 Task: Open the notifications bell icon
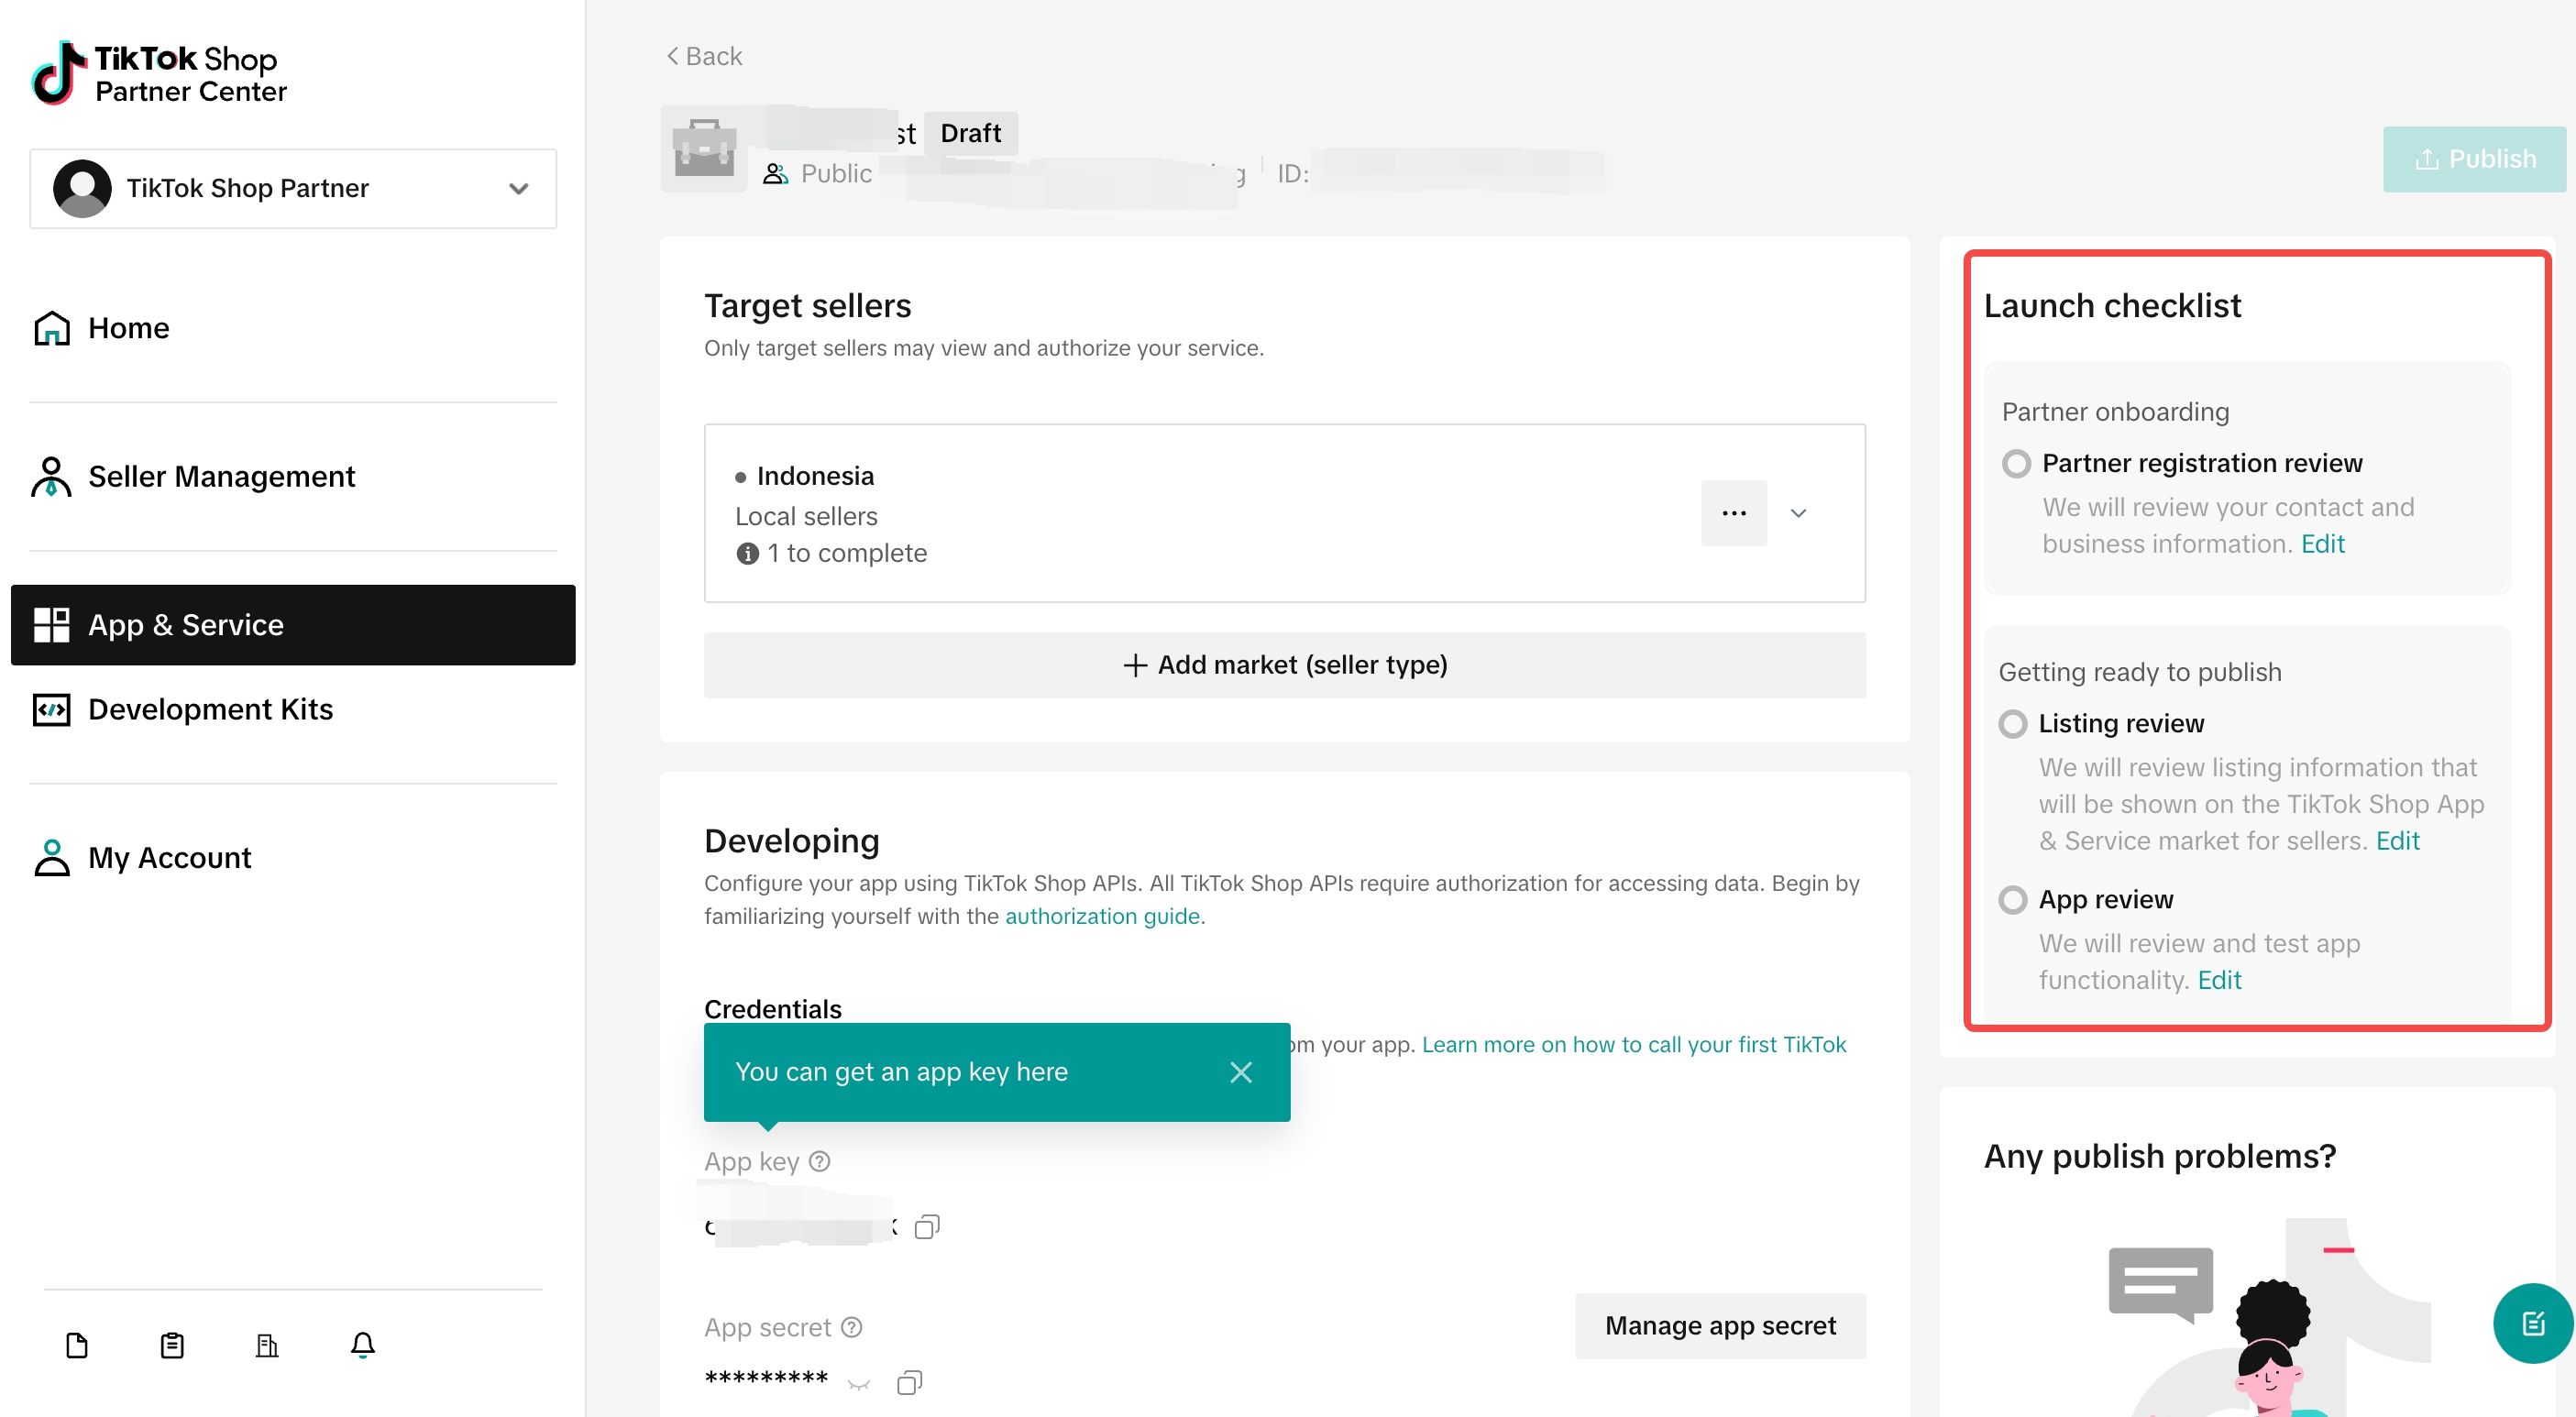(x=363, y=1345)
